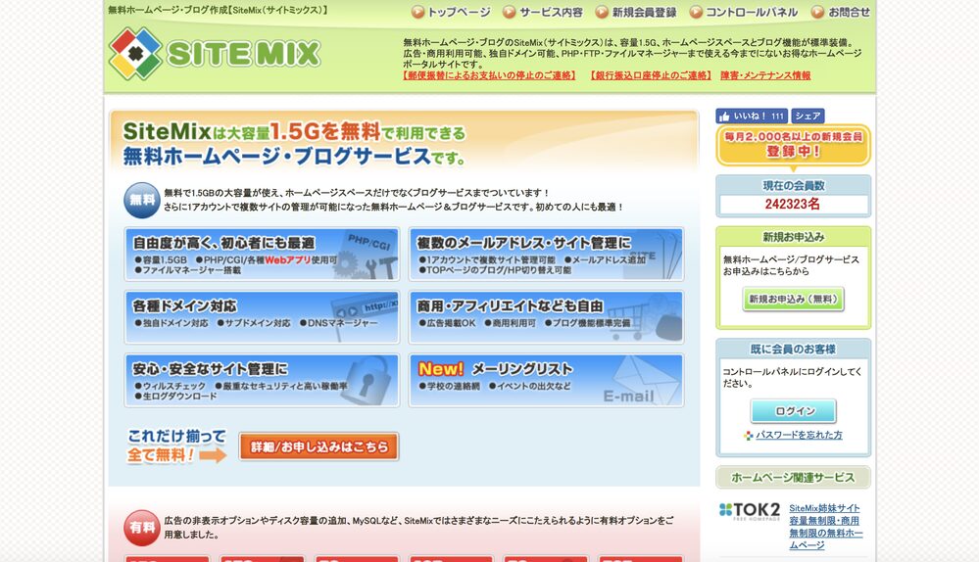Click the 無料ホームページ・ブログサービス headline banner
The height and width of the screenshot is (562, 979).
pyautogui.click(x=404, y=144)
